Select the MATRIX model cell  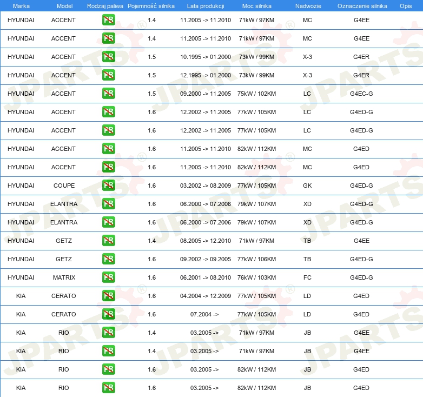pyautogui.click(x=64, y=277)
